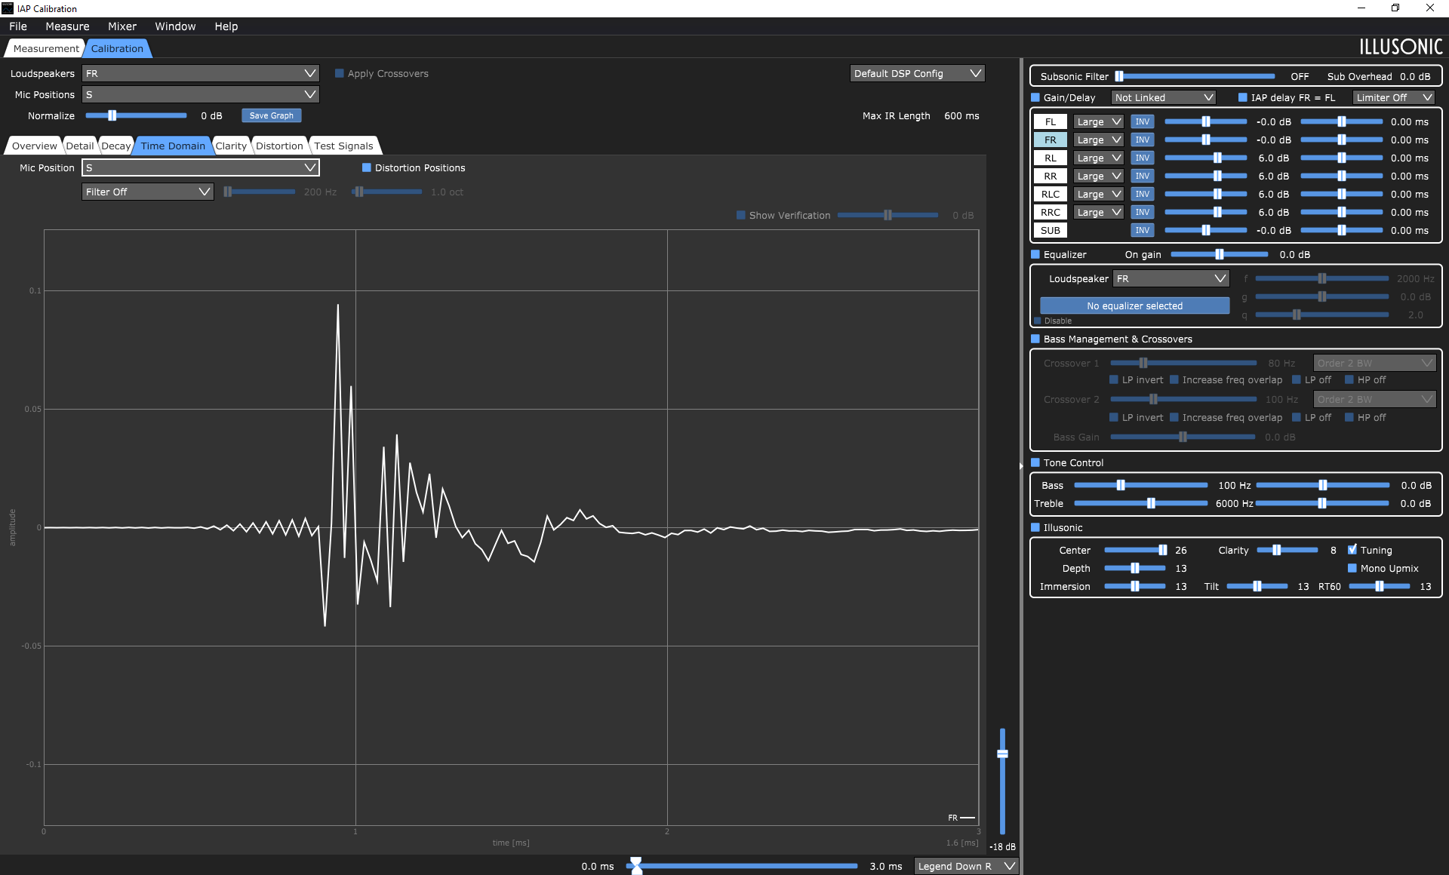
Task: Open the Test Signals tab
Action: pos(343,146)
